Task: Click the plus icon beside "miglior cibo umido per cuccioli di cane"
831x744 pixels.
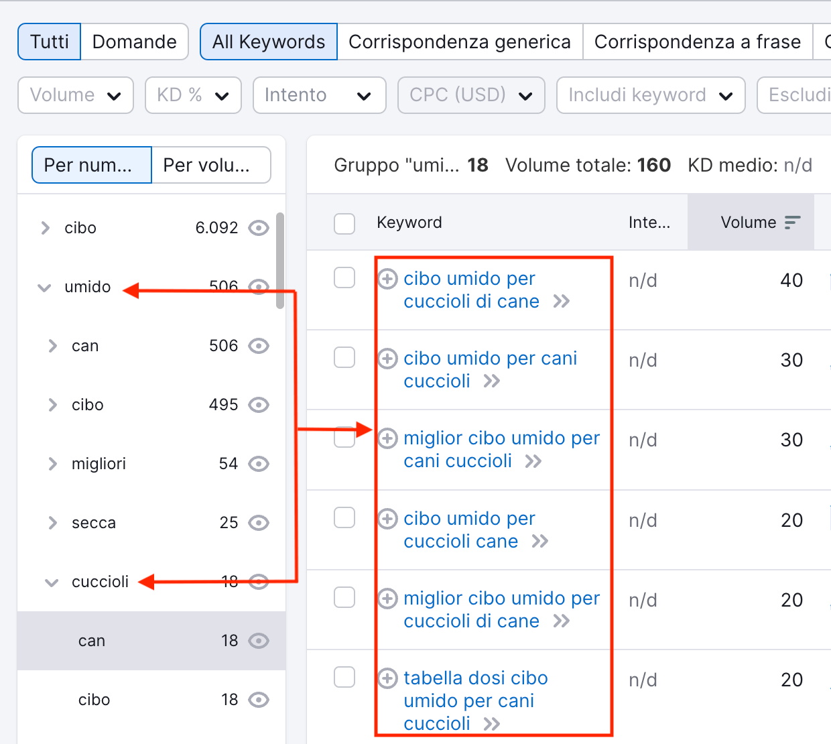Action: pyautogui.click(x=387, y=598)
